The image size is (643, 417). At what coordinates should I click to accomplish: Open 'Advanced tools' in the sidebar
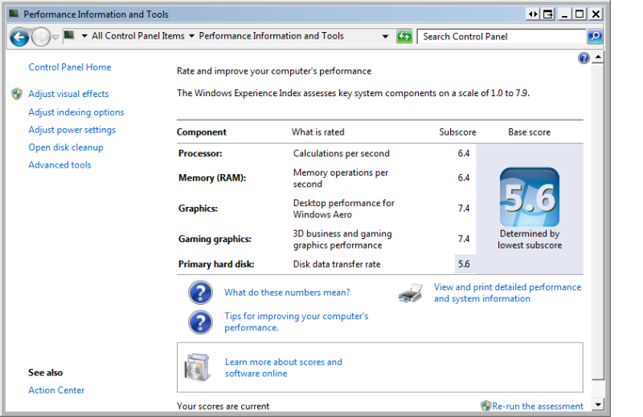coord(59,165)
